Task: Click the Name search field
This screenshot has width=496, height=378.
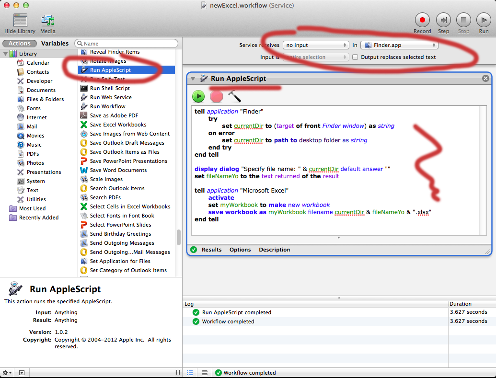Action: pos(126,43)
